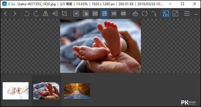The height and width of the screenshot is (107, 201).
Task: Select the baby feet thumbnail
Action: pos(46,91)
